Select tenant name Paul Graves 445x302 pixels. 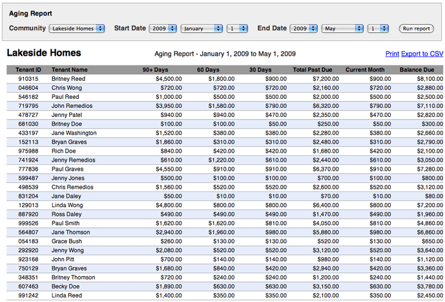68,169
